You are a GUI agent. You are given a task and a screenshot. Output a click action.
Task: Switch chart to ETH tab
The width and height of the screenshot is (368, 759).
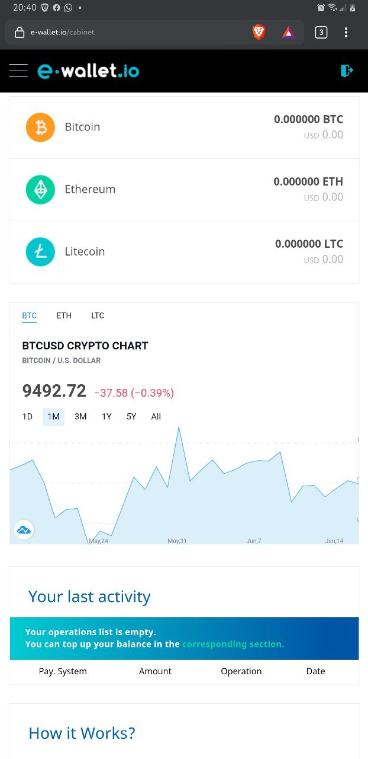(x=64, y=315)
